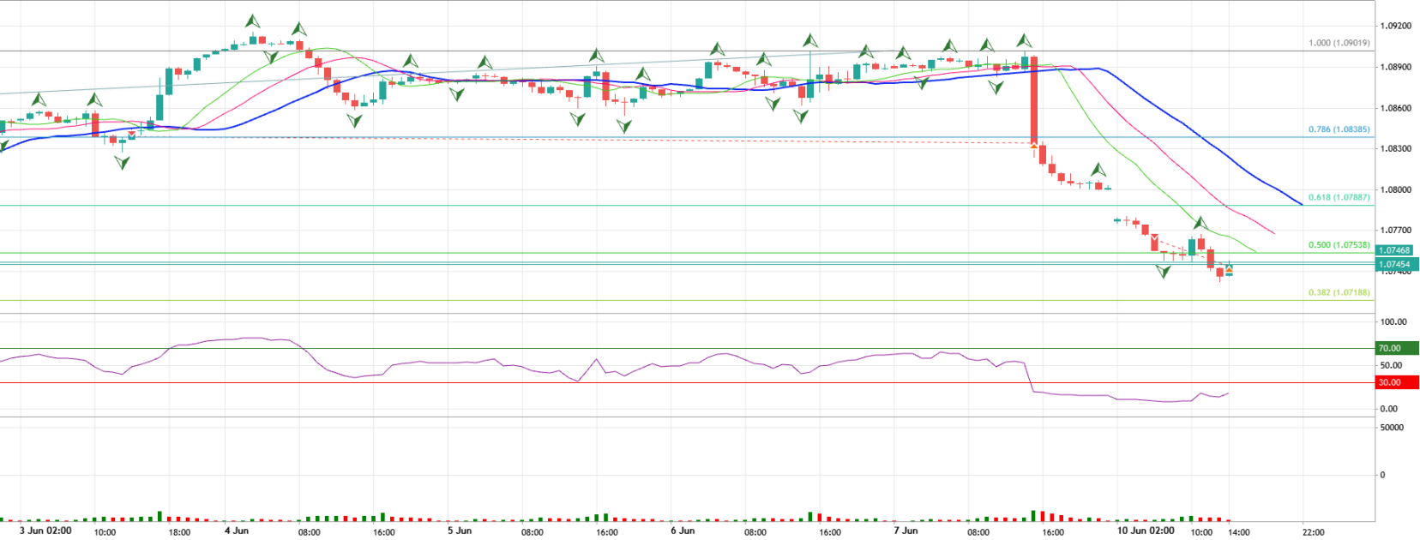Click the green 70.00 RSI level tag

tap(1396, 349)
